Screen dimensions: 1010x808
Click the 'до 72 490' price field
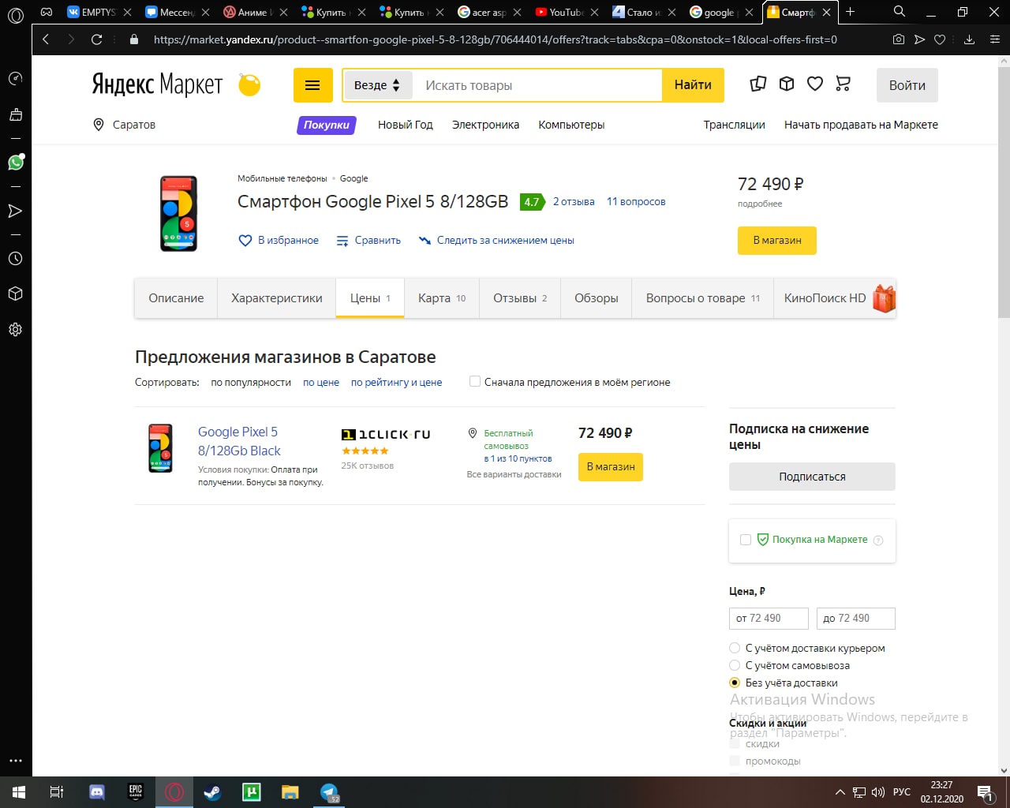(856, 619)
